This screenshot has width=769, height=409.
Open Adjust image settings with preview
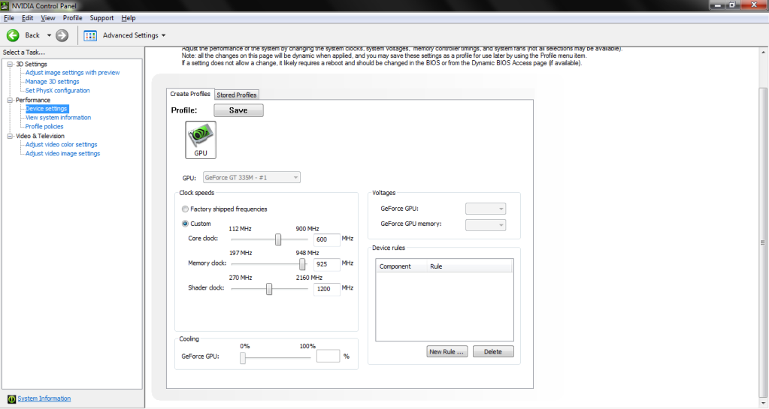pos(73,73)
